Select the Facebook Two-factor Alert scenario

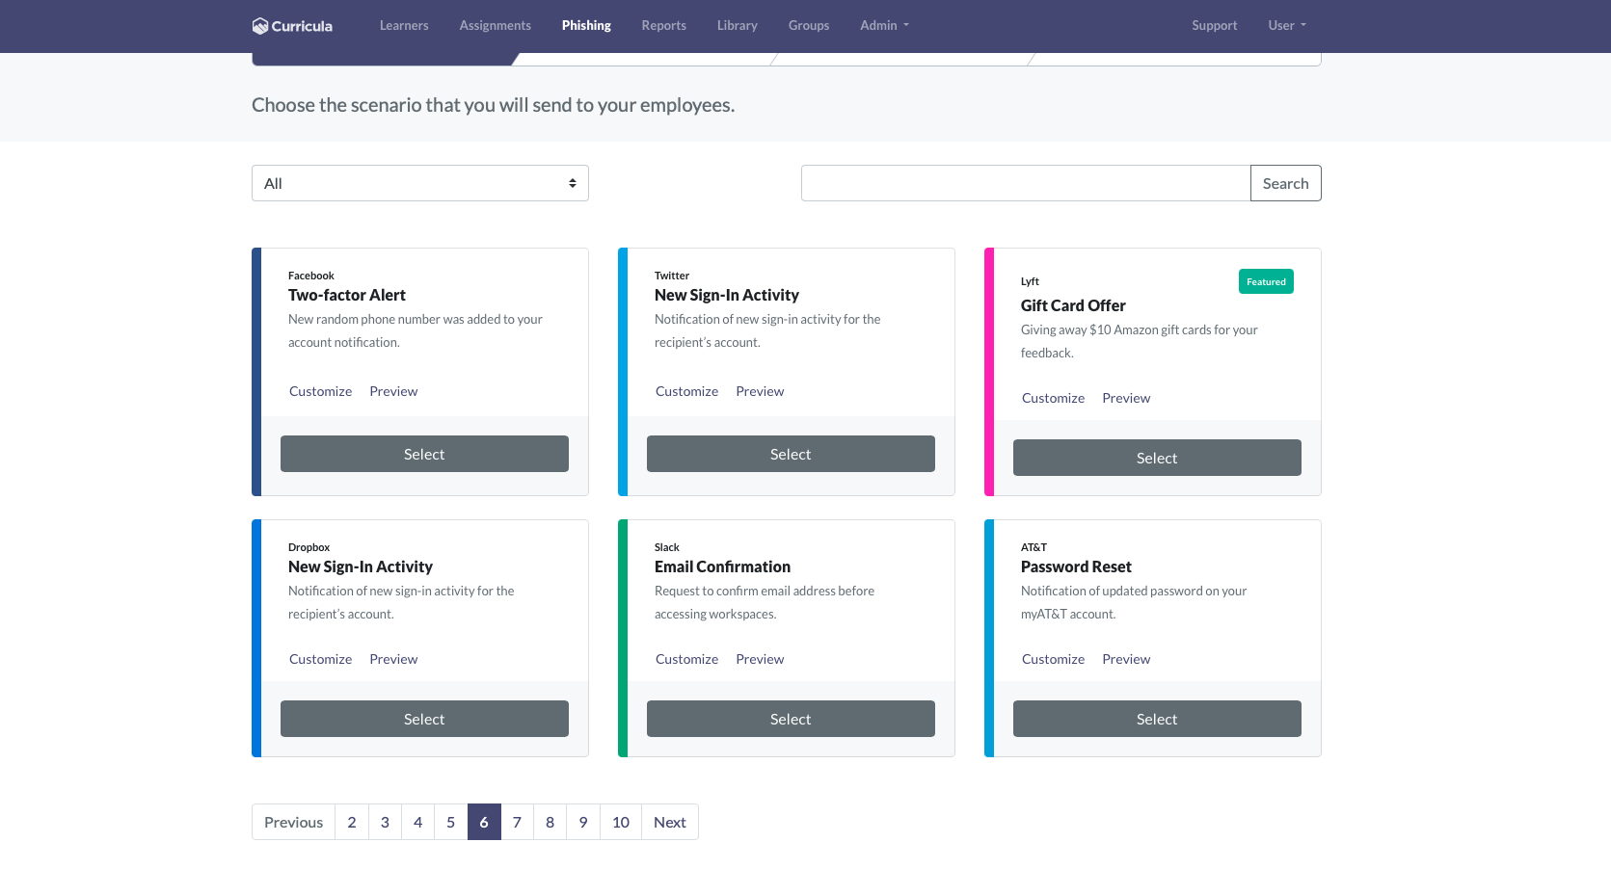(x=424, y=454)
